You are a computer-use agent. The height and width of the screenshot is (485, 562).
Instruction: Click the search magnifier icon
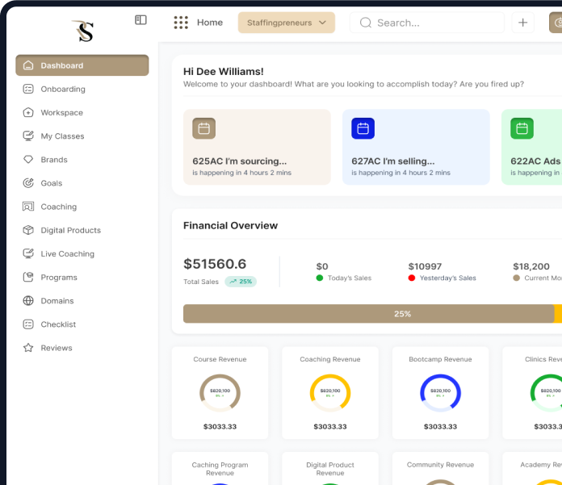[x=366, y=23]
